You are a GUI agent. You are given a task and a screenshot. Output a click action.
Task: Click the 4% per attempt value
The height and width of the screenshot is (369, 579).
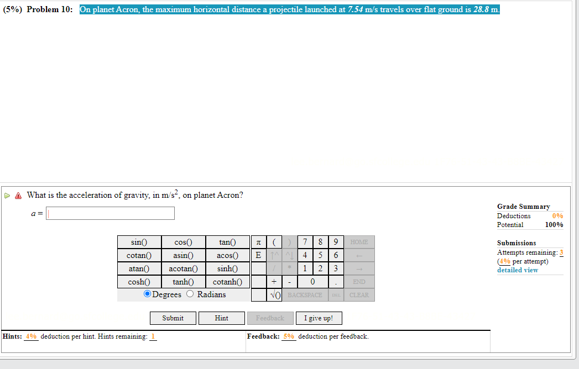coord(505,261)
